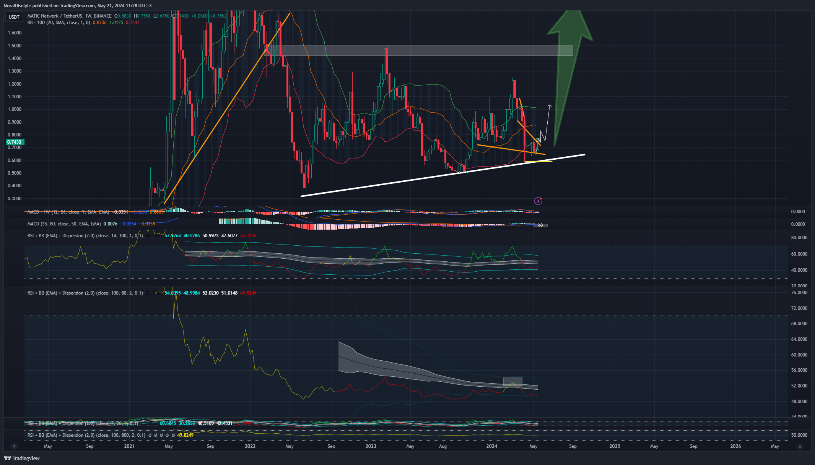Click the red BB value 0.7347
The height and width of the screenshot is (465, 815).
click(133, 23)
